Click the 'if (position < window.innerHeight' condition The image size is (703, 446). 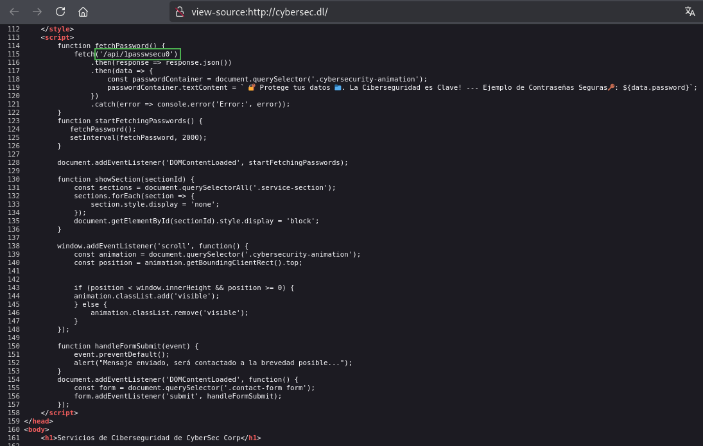click(184, 287)
